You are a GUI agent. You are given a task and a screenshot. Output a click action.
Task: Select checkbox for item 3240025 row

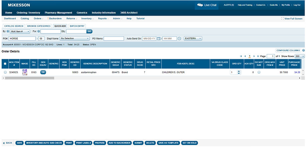point(5,72)
